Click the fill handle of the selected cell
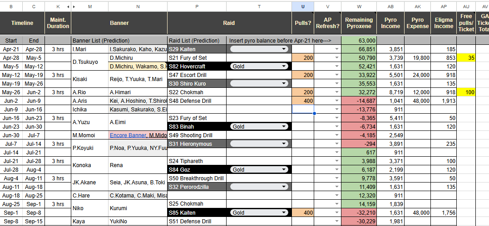489x226 pixels. click(314, 113)
